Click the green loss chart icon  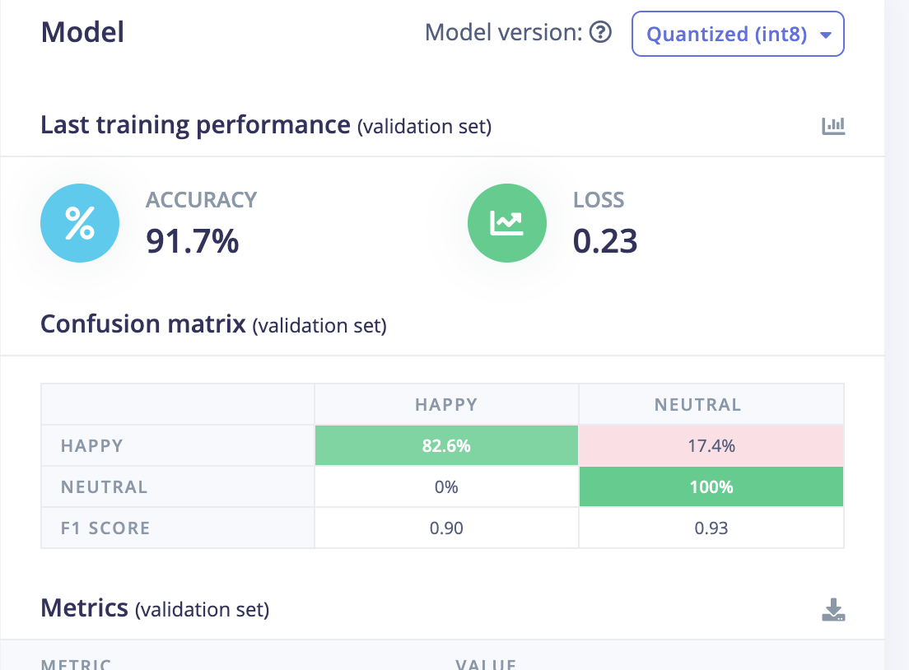[x=507, y=223]
